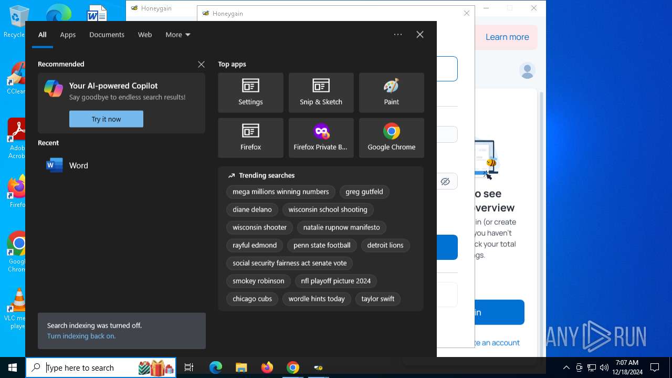Close the search panel
Image resolution: width=672 pixels, height=378 pixels.
[x=420, y=35]
